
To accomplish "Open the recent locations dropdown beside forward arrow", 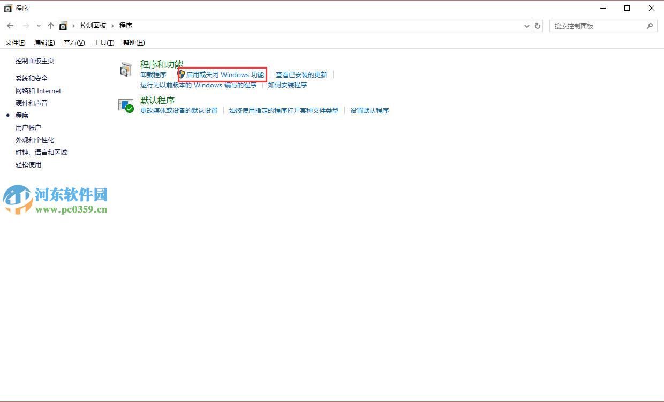I will click(x=37, y=25).
